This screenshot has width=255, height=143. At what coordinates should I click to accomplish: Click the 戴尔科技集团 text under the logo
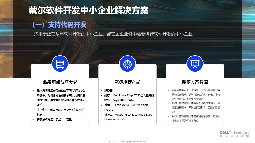tap(234, 137)
